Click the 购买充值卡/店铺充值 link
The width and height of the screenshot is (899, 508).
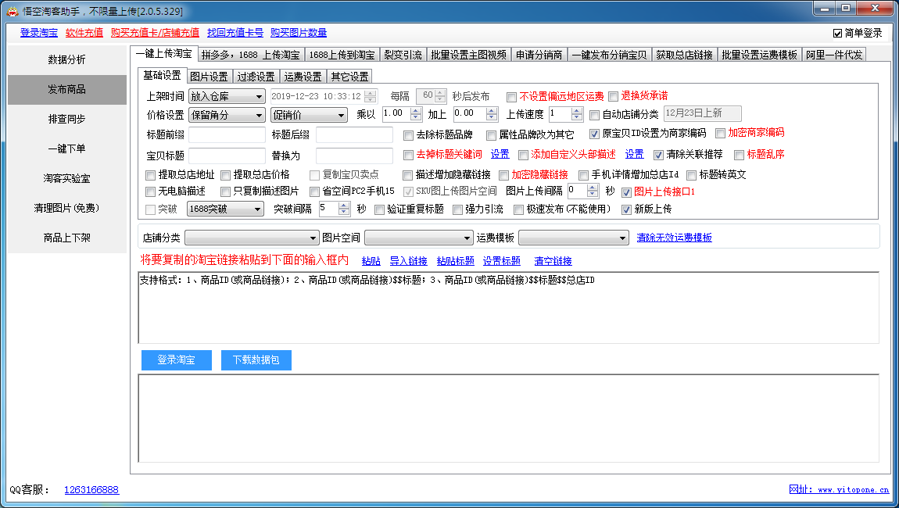tap(155, 33)
